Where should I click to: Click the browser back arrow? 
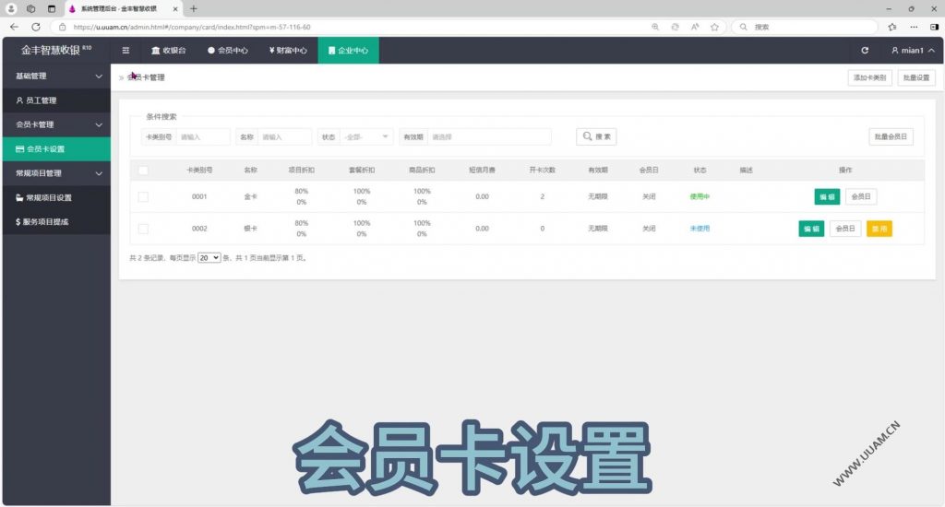[14, 27]
